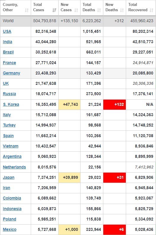Click Total Cases sort arrow icon
Viewport: 156px width, 235px height.
pyautogui.click(x=54, y=10)
